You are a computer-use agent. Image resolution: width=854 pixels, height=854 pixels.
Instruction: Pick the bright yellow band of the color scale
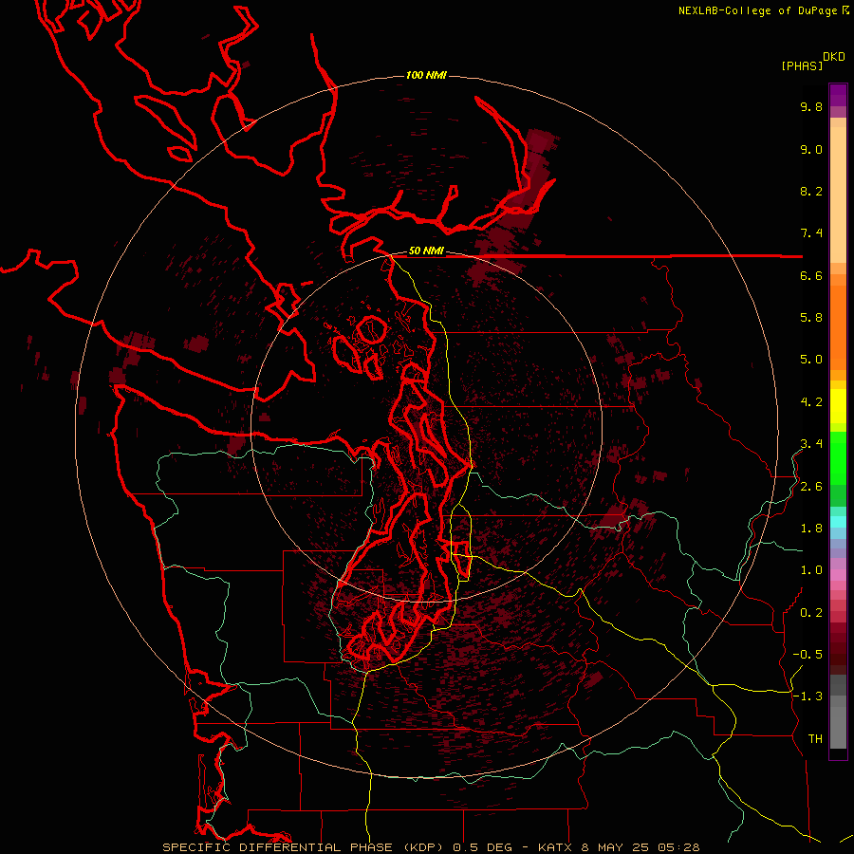tap(838, 406)
